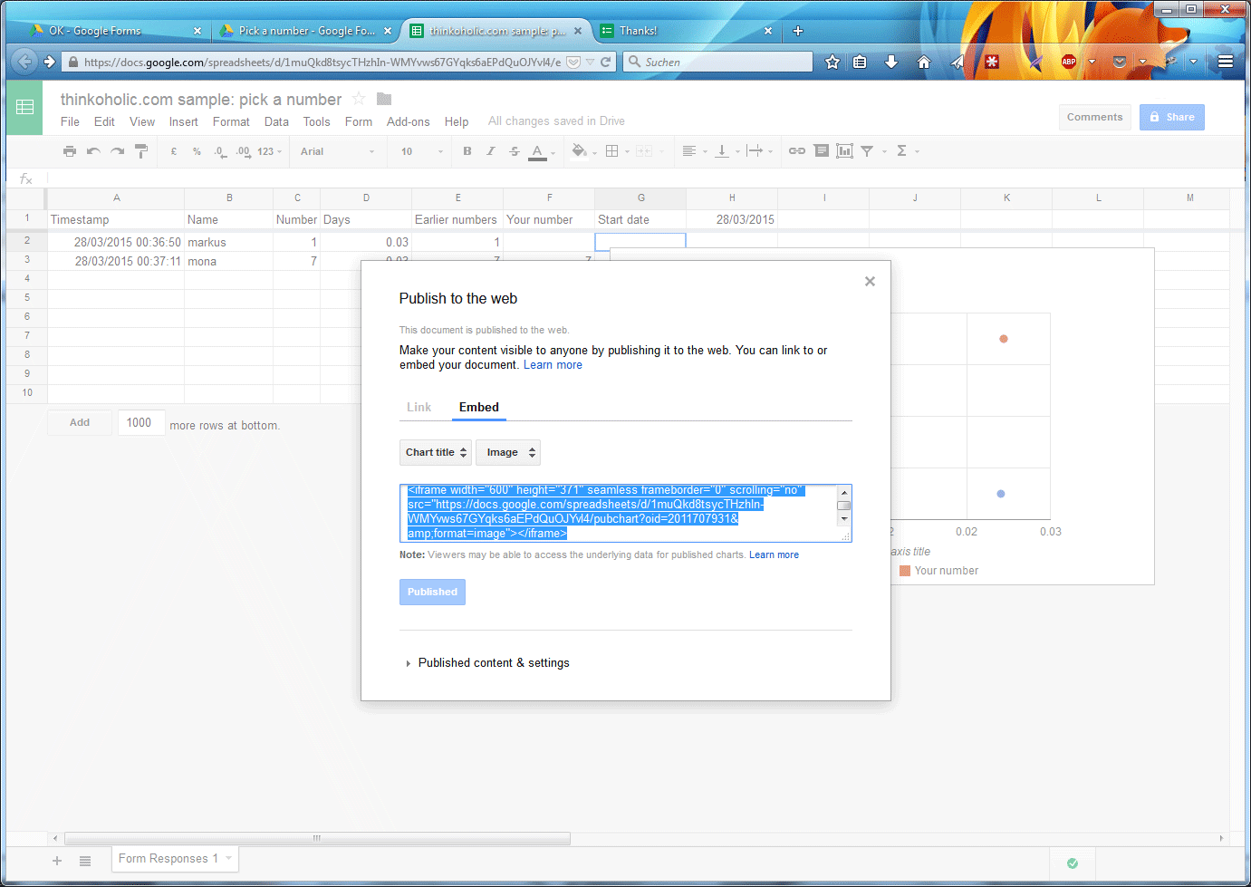
Task: Increase decimal places button
Action: point(243,151)
